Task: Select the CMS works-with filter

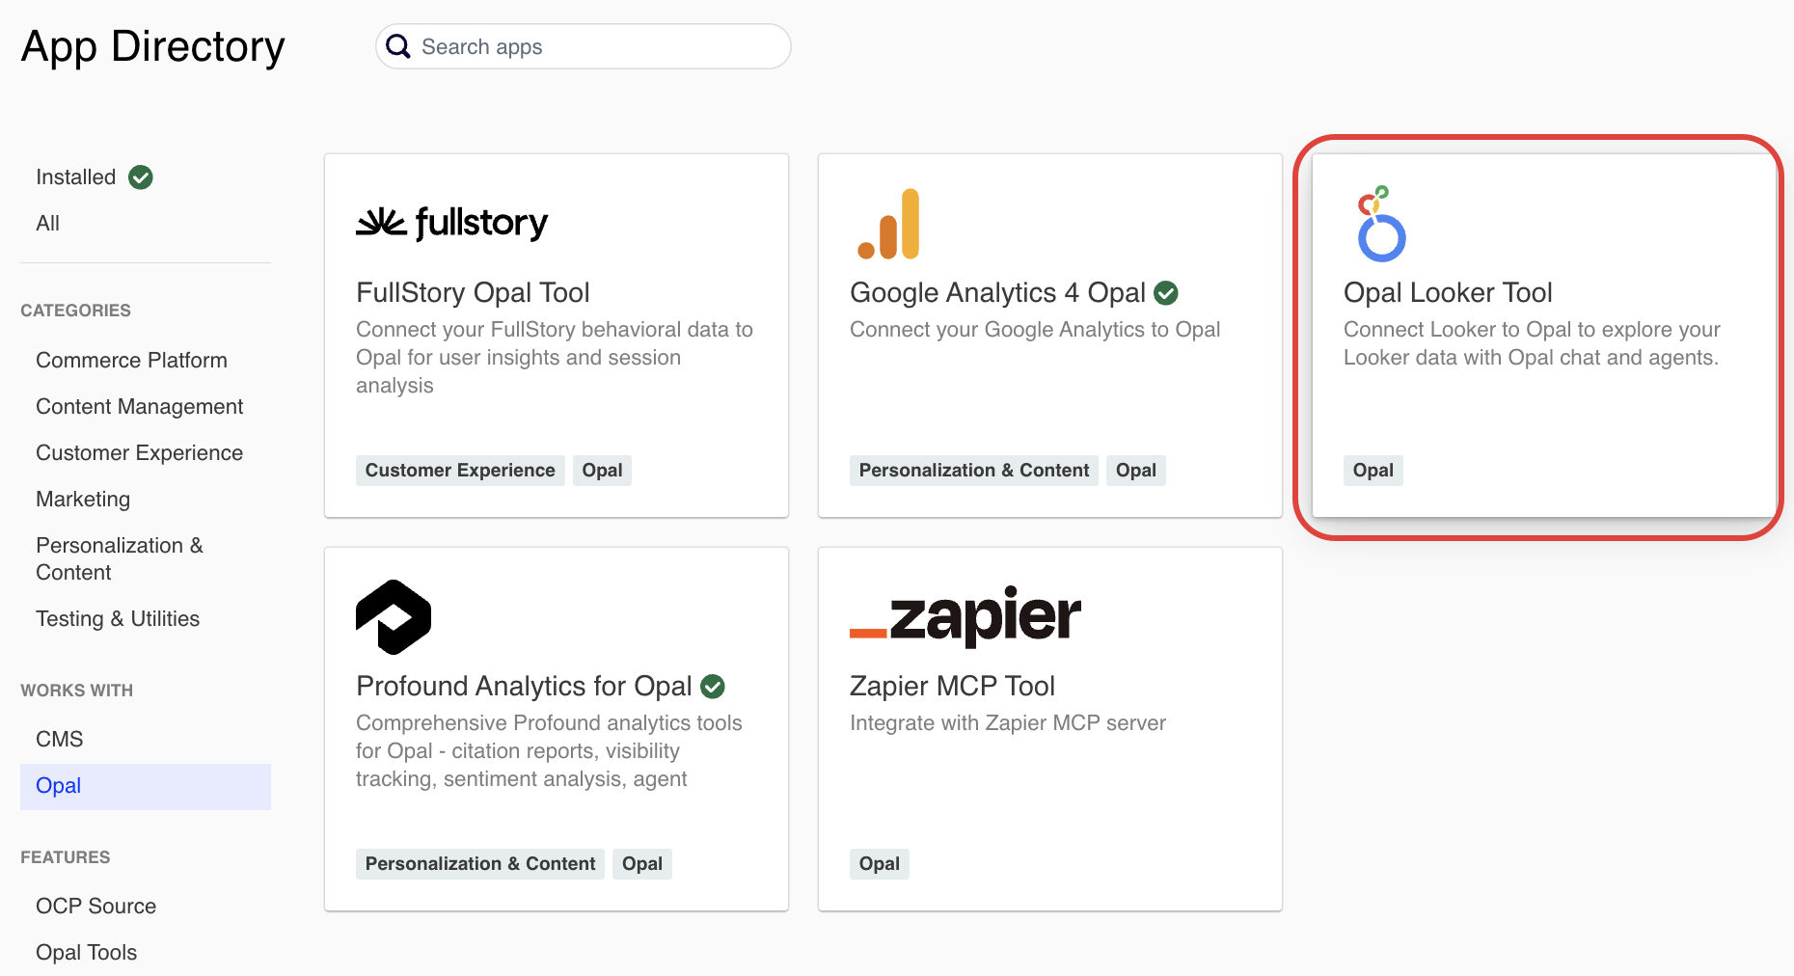Action: (x=60, y=740)
